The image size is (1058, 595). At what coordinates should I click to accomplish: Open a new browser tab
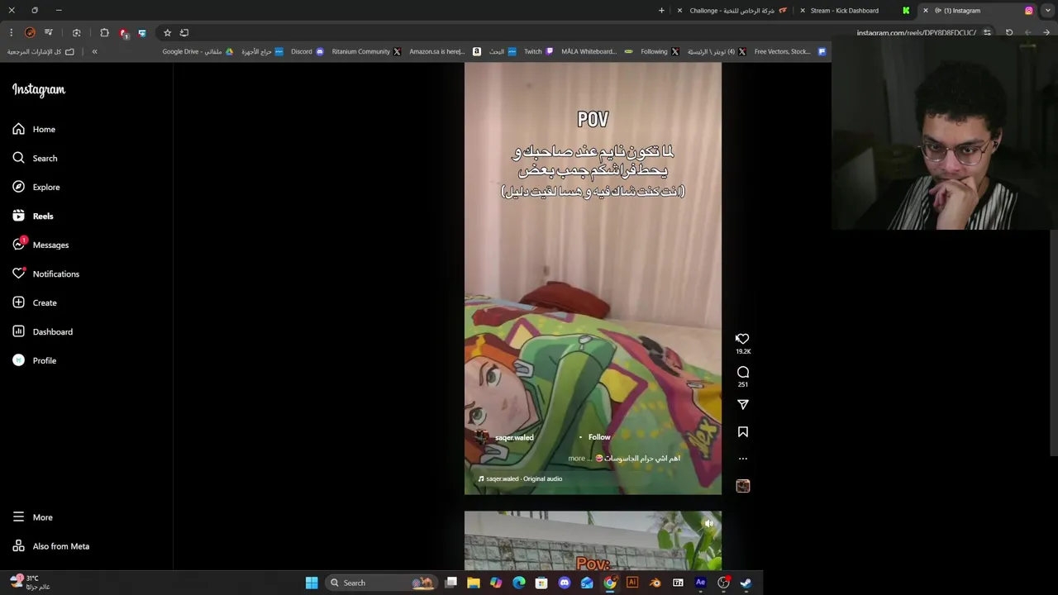(661, 11)
